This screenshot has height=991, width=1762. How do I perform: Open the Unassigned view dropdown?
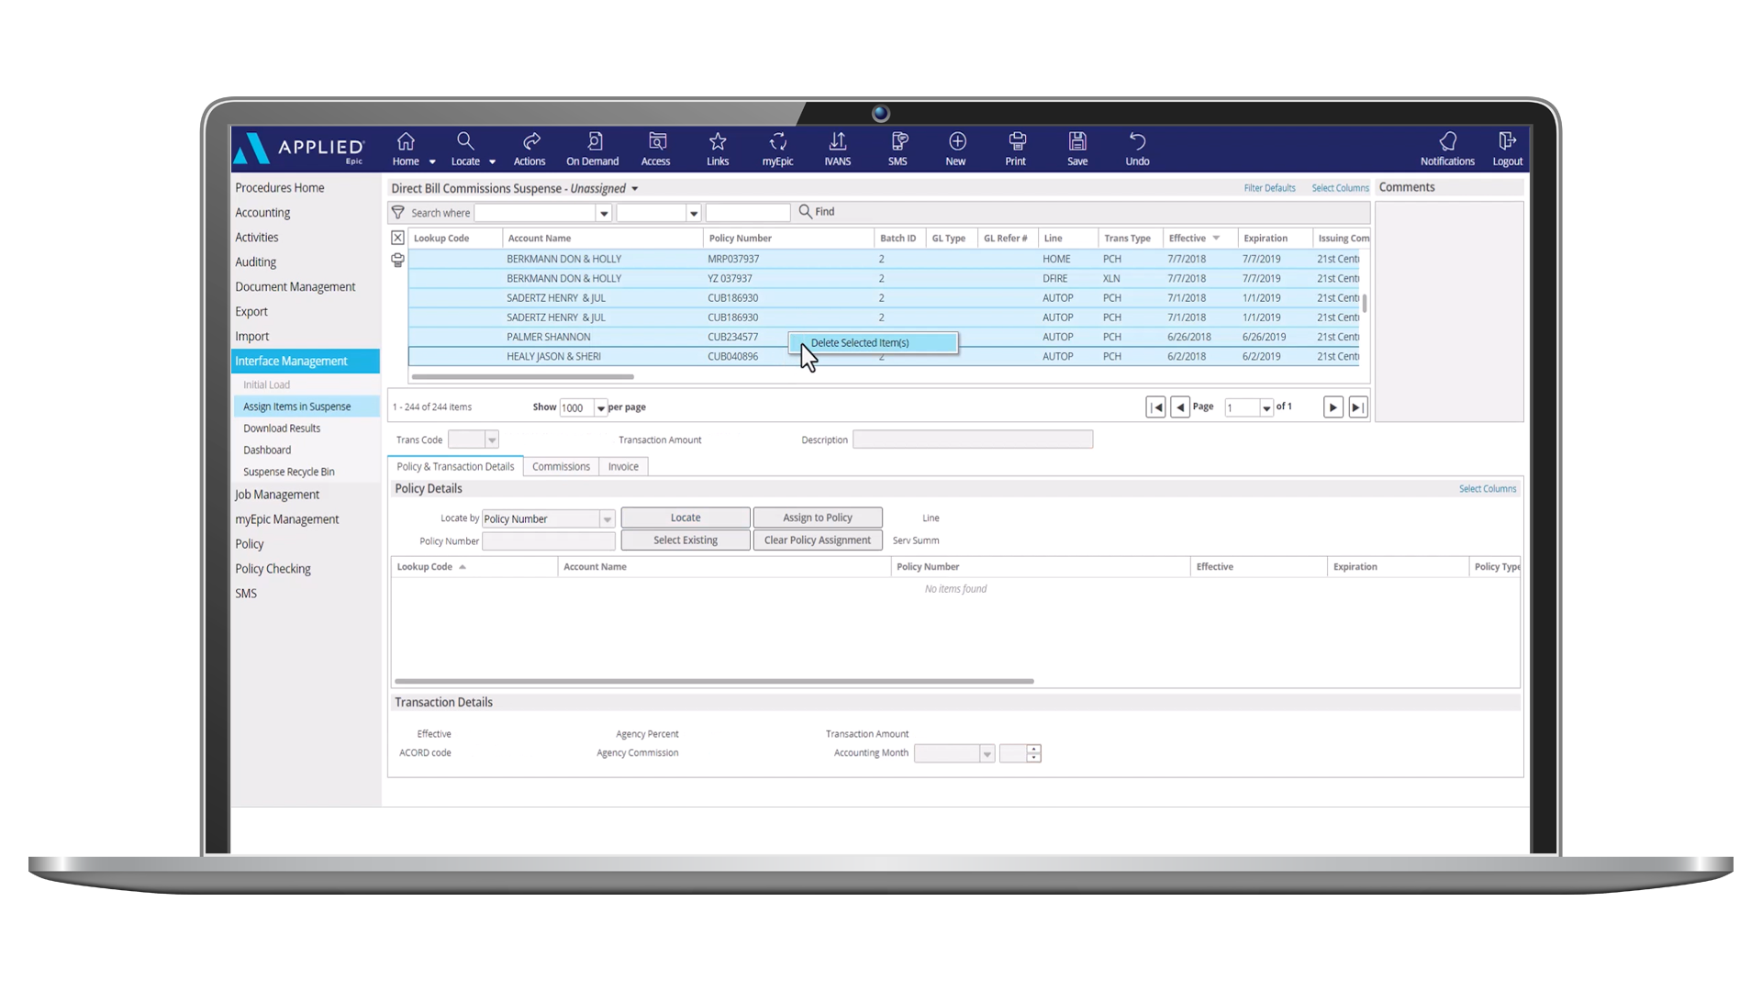[x=634, y=189]
